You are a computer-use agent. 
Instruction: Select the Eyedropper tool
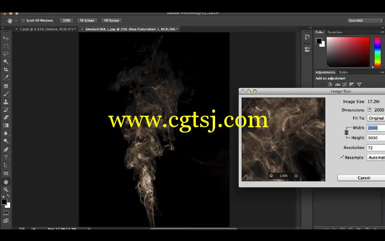point(6,77)
